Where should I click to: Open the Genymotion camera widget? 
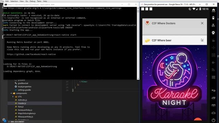[x=213, y=33]
